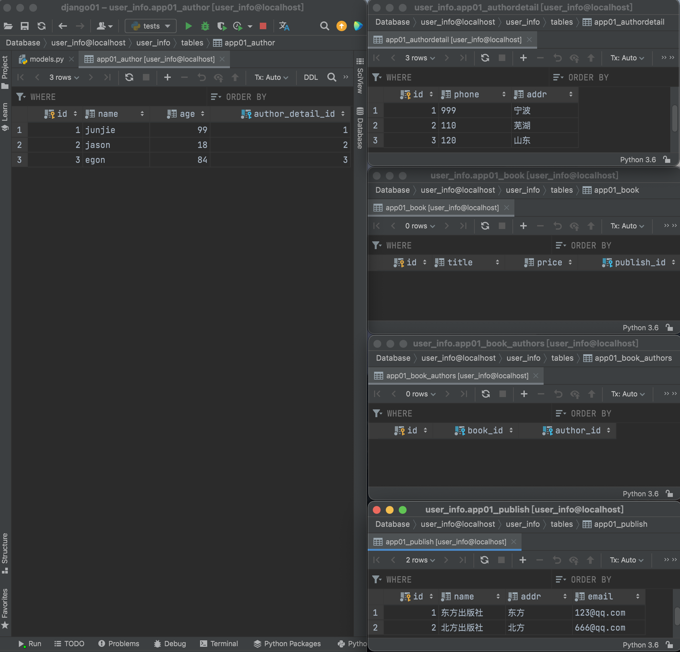Viewport: 680px width, 652px height.
Task: Add new row to app01_author table
Action: click(x=167, y=77)
